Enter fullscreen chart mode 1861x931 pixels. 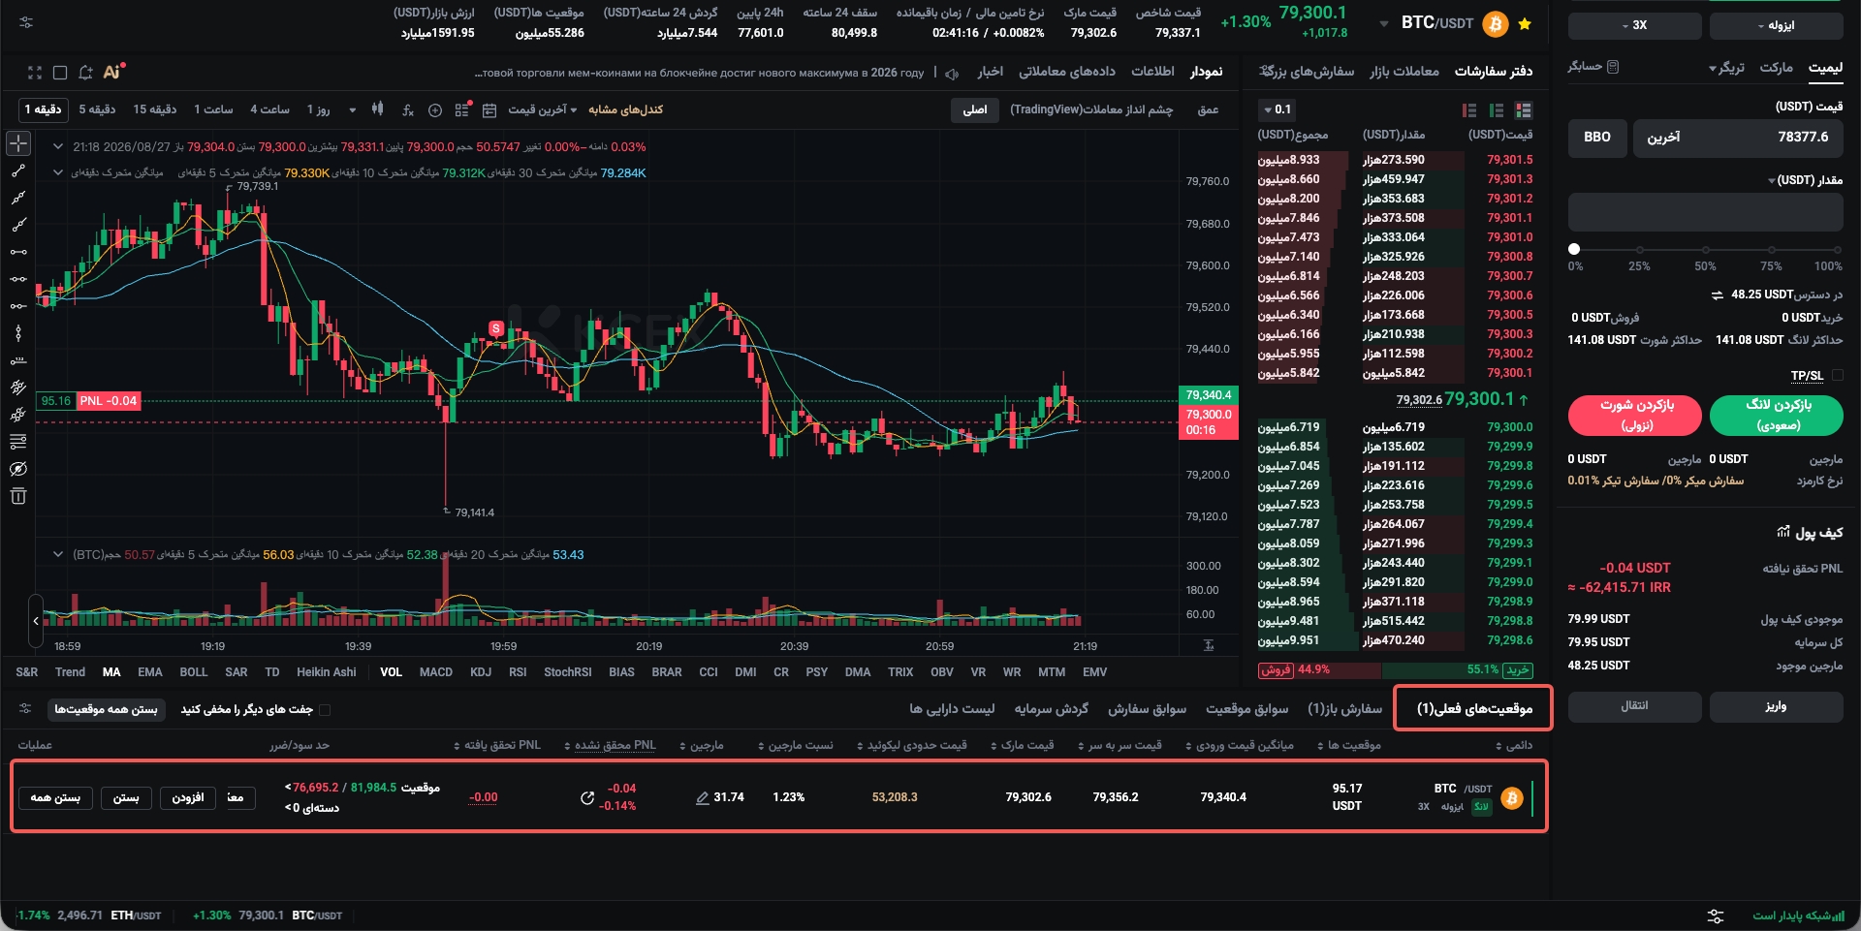point(35,73)
